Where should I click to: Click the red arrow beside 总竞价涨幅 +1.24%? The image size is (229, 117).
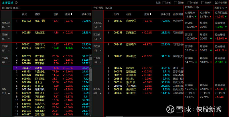(226, 17)
